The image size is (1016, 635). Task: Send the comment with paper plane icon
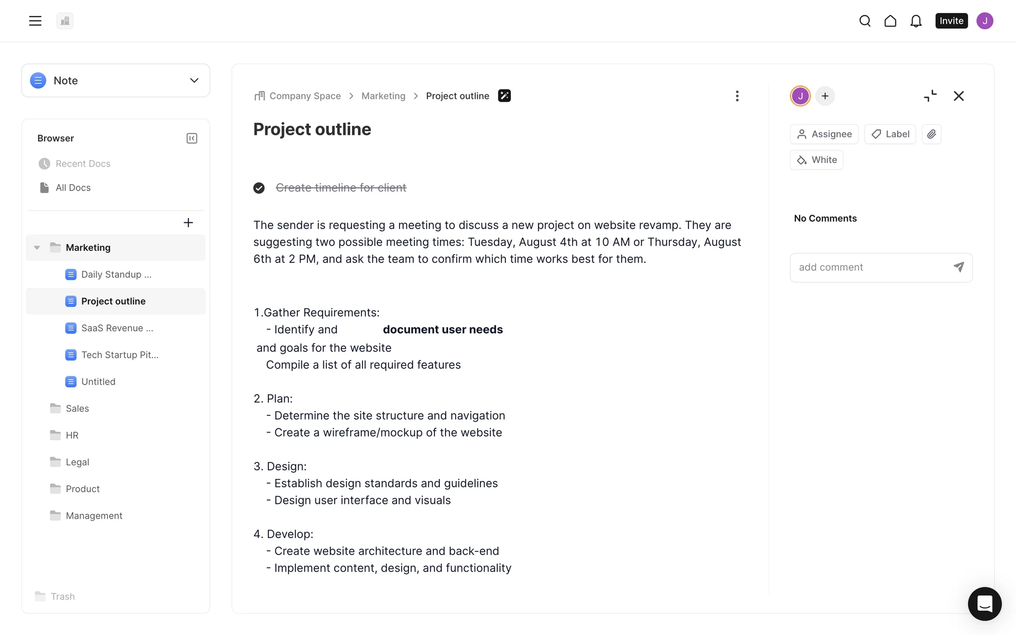point(958,267)
